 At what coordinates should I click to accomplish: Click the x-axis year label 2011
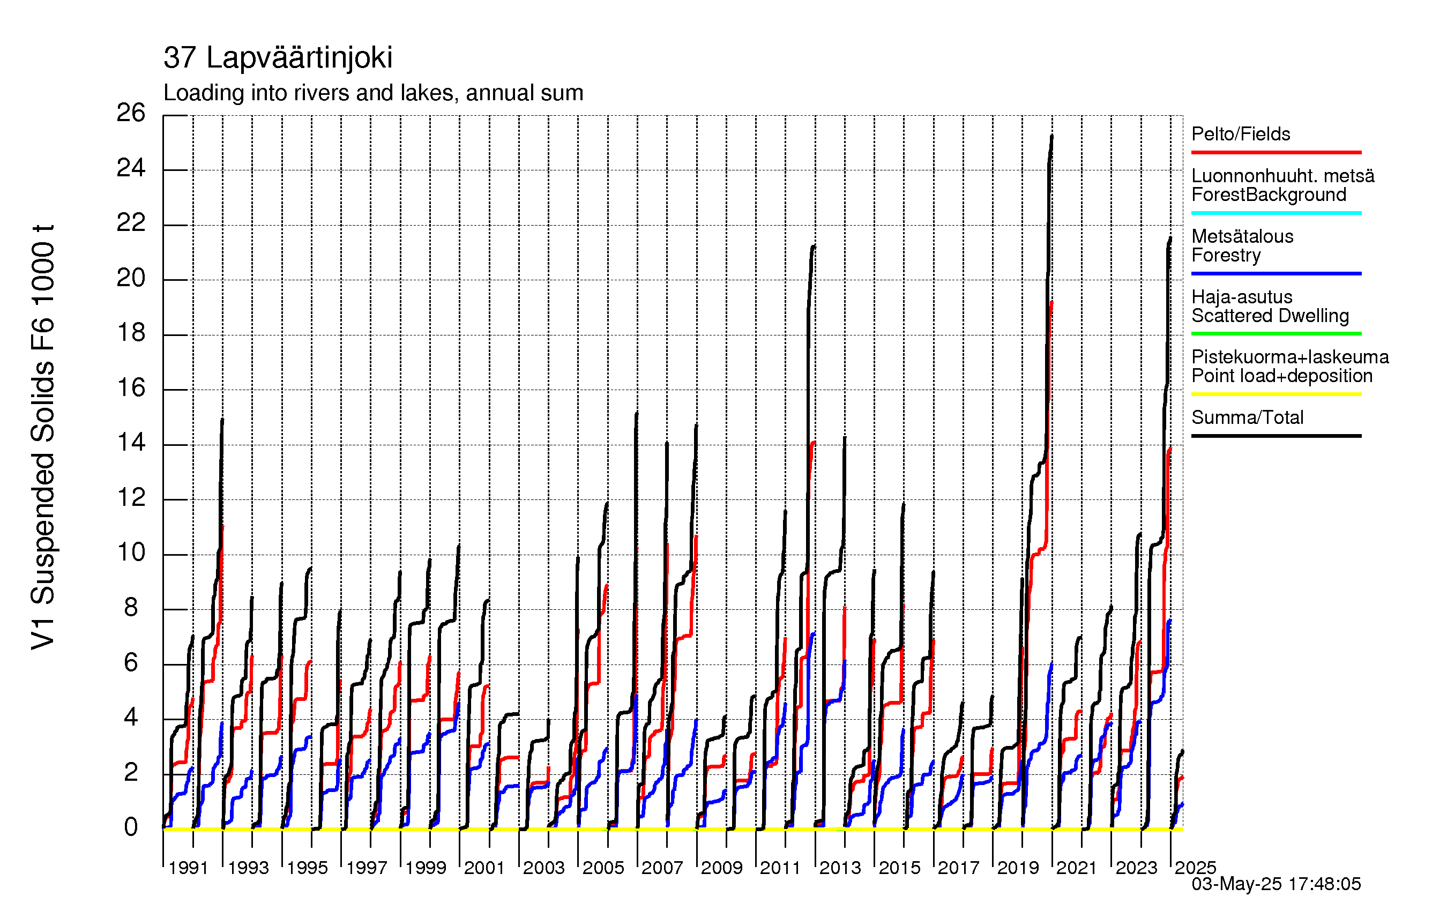pyautogui.click(x=781, y=868)
